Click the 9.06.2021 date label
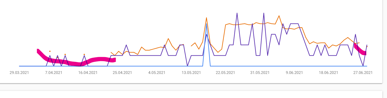This screenshot has height=98, width=387. (294, 73)
